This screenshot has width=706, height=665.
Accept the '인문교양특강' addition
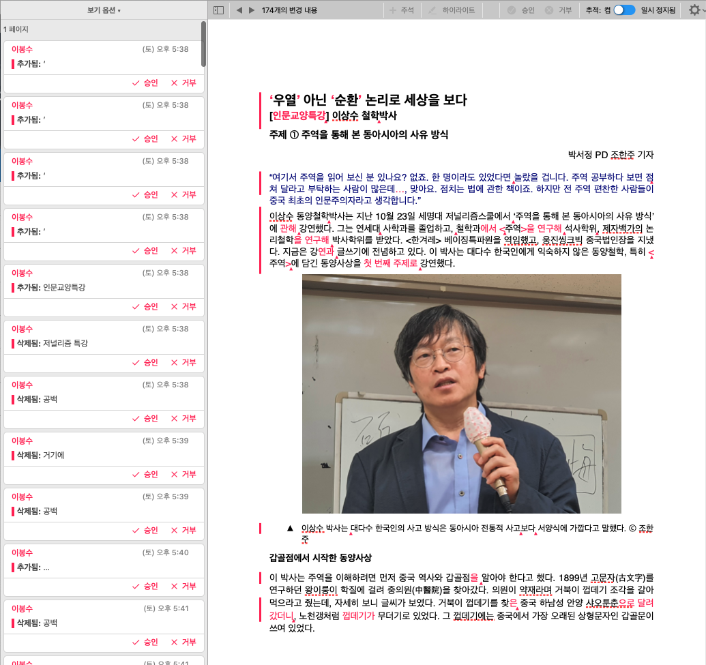click(x=145, y=307)
